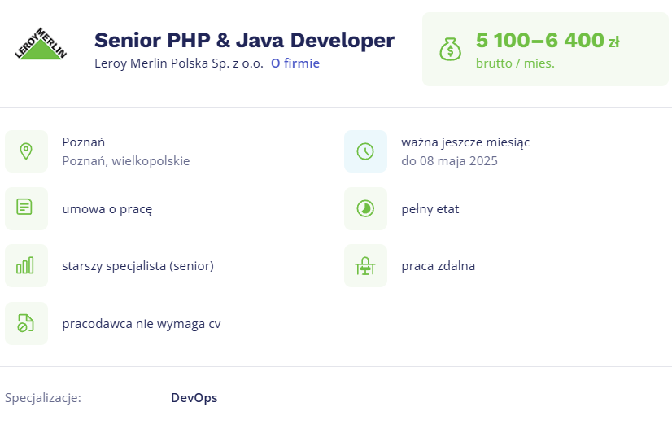
Task: Click the location pin icon
Action: pyautogui.click(x=26, y=151)
